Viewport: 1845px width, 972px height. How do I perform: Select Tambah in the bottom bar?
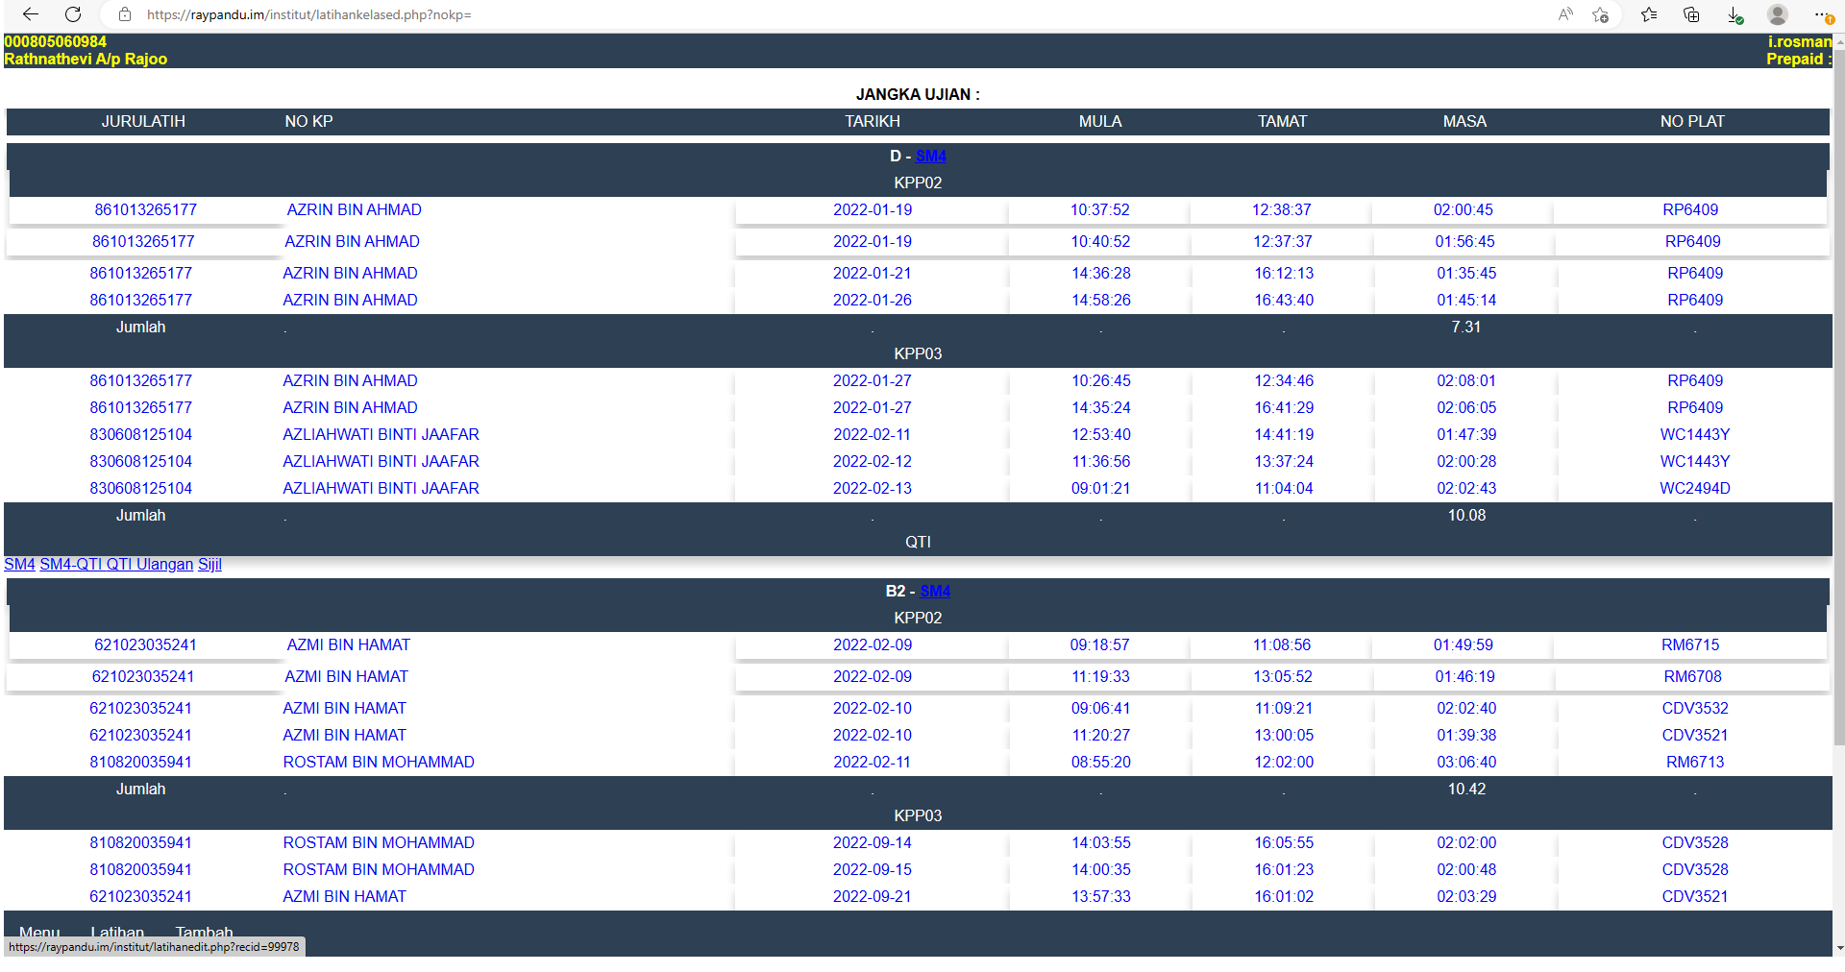click(x=204, y=932)
